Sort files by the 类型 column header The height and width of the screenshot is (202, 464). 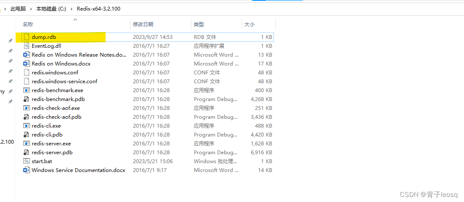(x=199, y=25)
